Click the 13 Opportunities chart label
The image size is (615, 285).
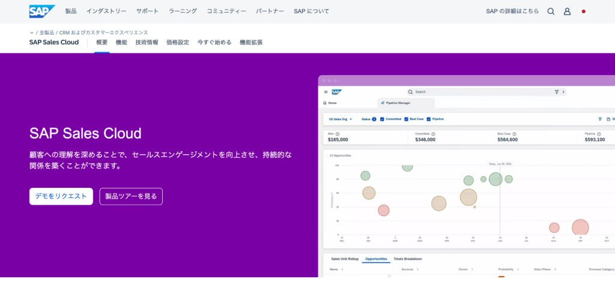341,155
